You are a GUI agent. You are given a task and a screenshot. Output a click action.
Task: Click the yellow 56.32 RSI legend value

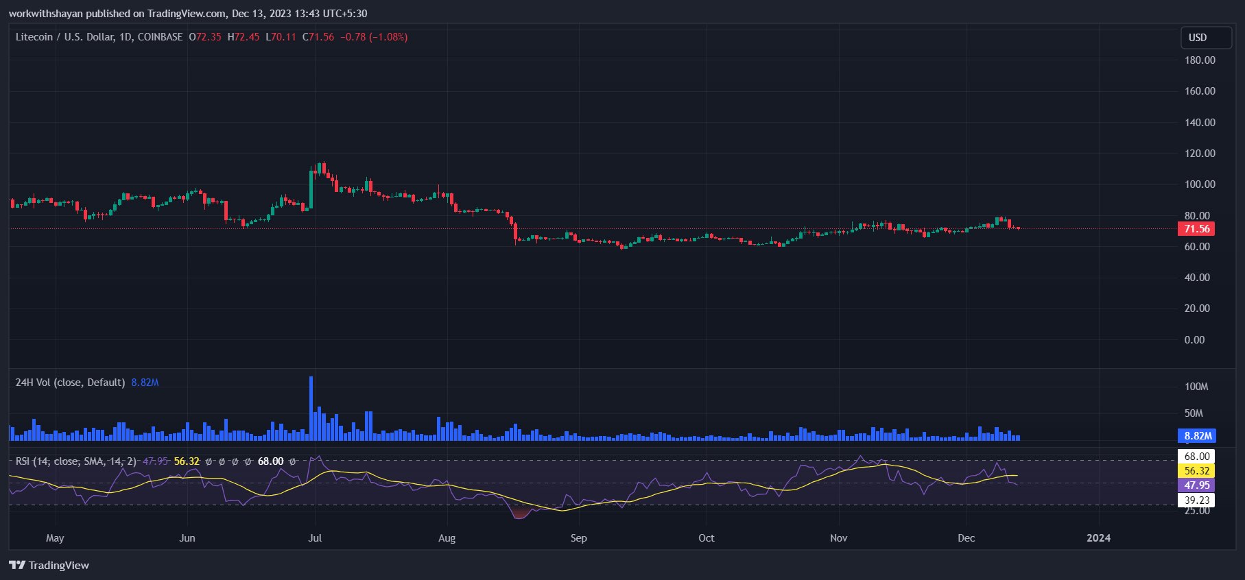pyautogui.click(x=187, y=461)
